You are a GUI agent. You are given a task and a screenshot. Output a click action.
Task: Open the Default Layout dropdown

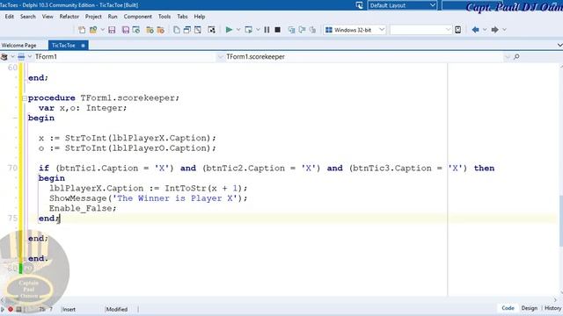point(432,5)
